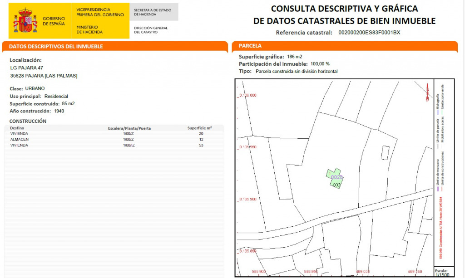Click the green highlighted parcel 0020 on map

click(x=335, y=178)
